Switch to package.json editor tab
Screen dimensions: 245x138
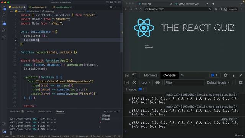38,7
